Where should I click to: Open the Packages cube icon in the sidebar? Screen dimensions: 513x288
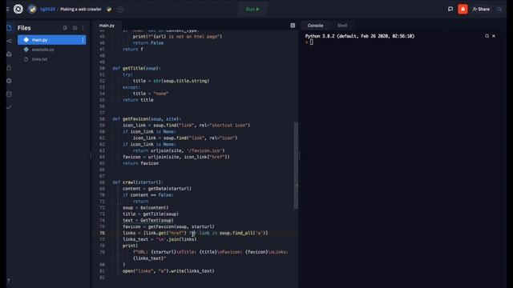tap(9, 54)
